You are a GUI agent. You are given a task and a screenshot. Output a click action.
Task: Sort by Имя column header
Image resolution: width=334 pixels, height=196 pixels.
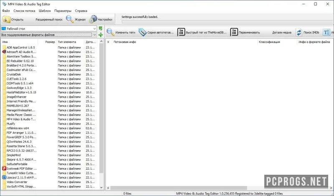point(20,42)
